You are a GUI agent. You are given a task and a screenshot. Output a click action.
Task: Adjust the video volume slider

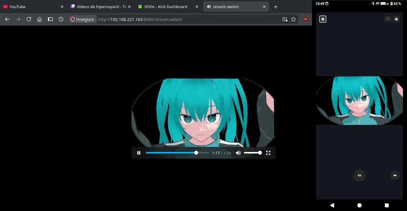point(253,153)
